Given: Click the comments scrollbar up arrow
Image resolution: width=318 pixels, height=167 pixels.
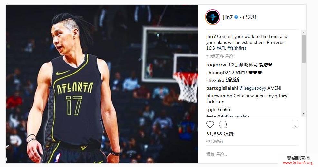Looking at the screenshot, I should (304, 33).
